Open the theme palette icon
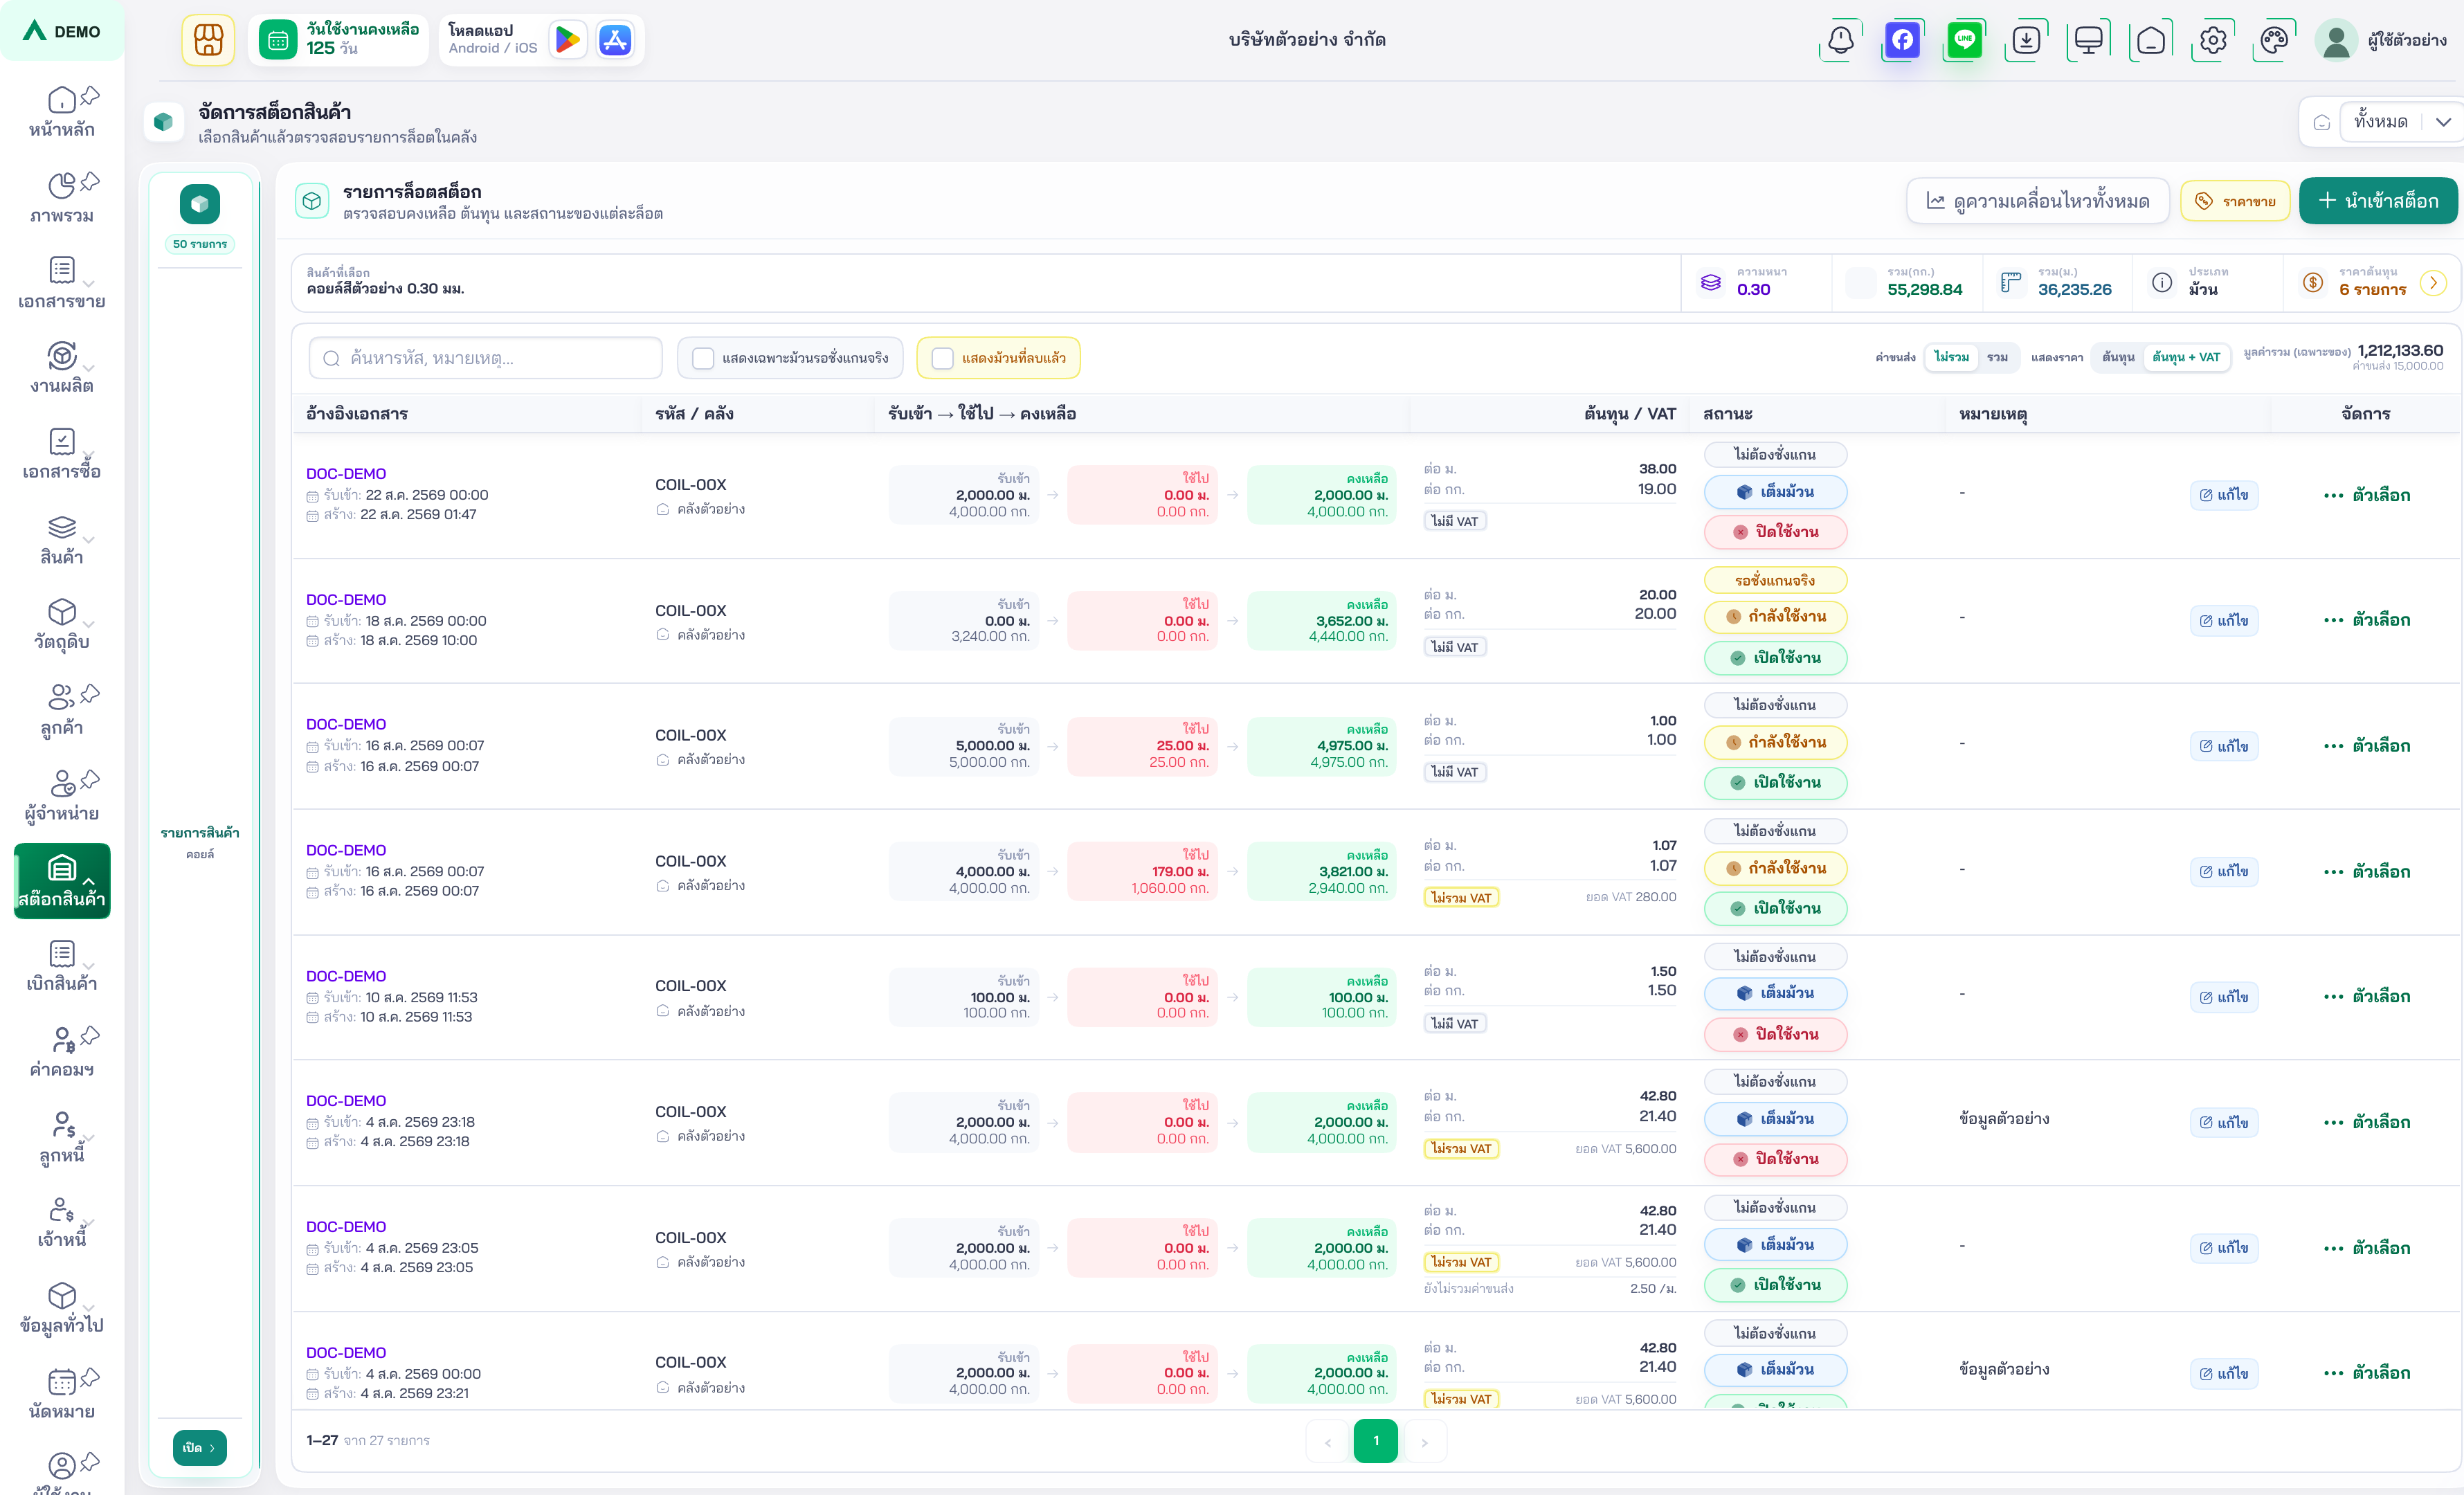2464x1495 pixels. click(2274, 40)
